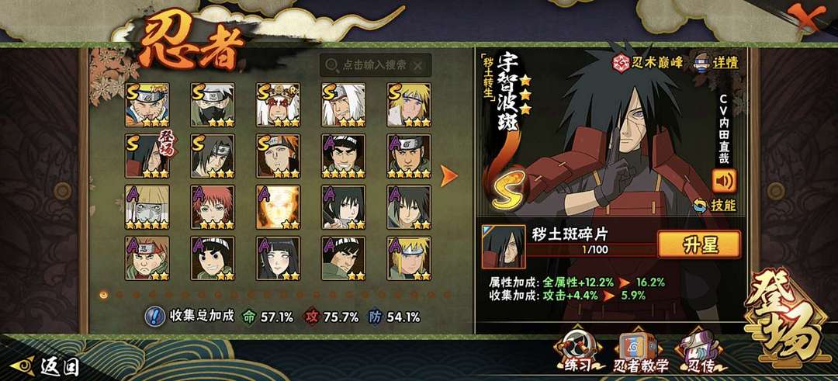The height and width of the screenshot is (381, 838).
Task: Click the 升星 star-up button
Action: [698, 244]
